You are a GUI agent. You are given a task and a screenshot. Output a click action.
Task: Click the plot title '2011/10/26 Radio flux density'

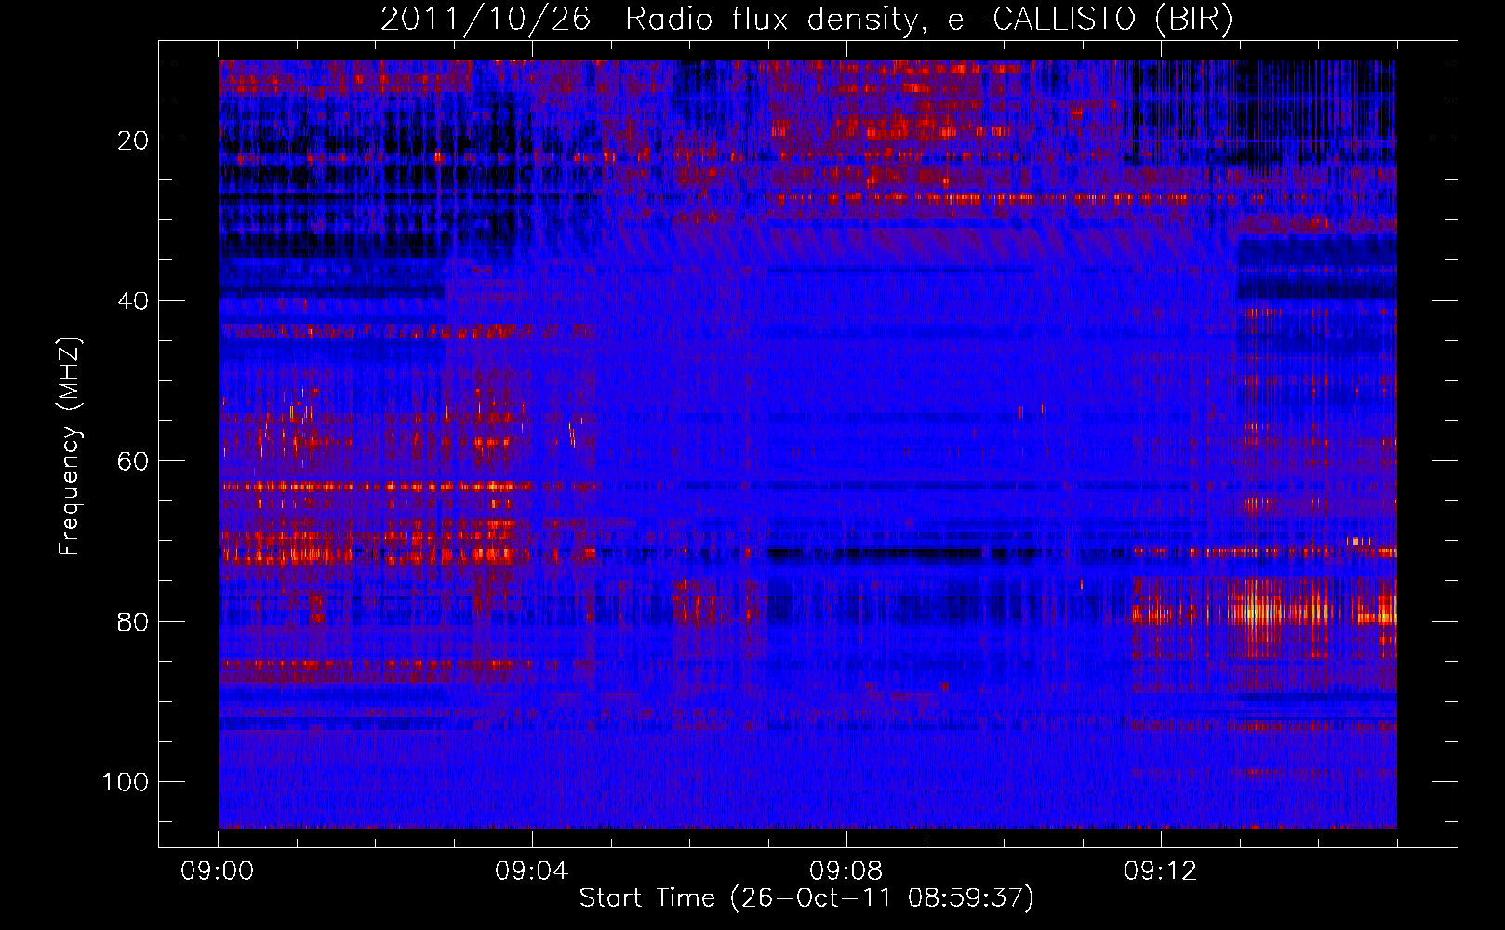pyautogui.click(x=806, y=20)
